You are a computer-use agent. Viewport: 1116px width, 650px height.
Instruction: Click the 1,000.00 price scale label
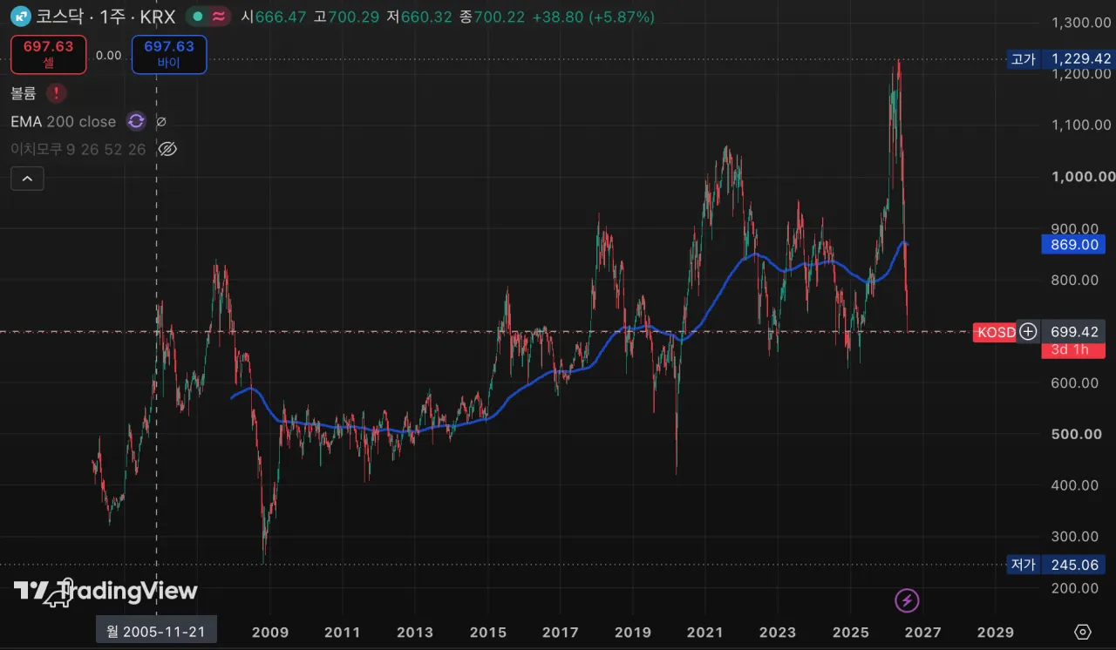1084,176
